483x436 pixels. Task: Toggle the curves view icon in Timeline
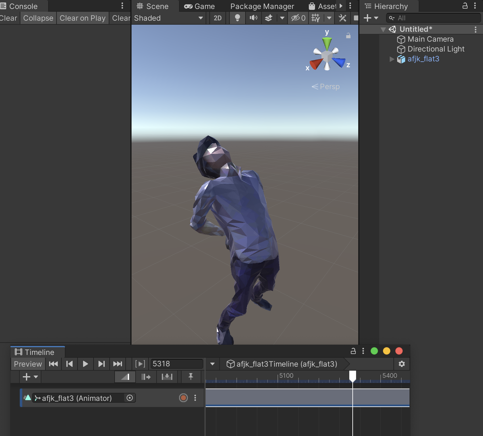pyautogui.click(x=125, y=376)
